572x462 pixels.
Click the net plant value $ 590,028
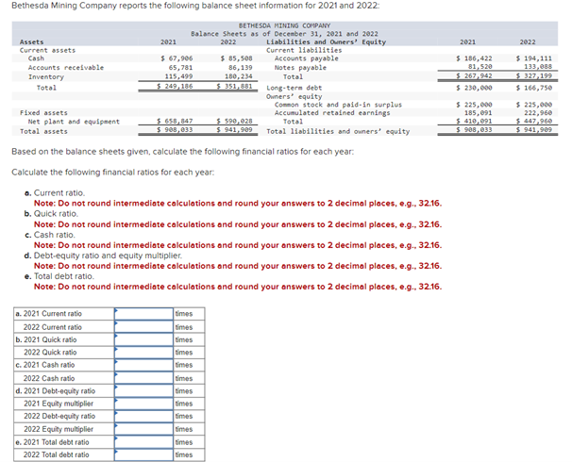point(234,121)
